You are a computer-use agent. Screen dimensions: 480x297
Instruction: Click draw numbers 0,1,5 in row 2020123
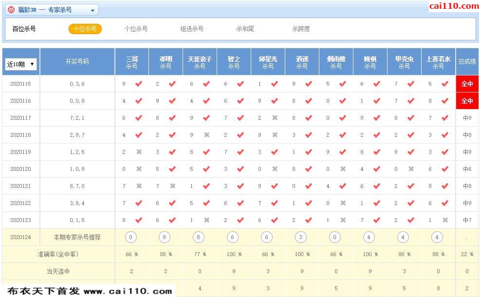(77, 220)
